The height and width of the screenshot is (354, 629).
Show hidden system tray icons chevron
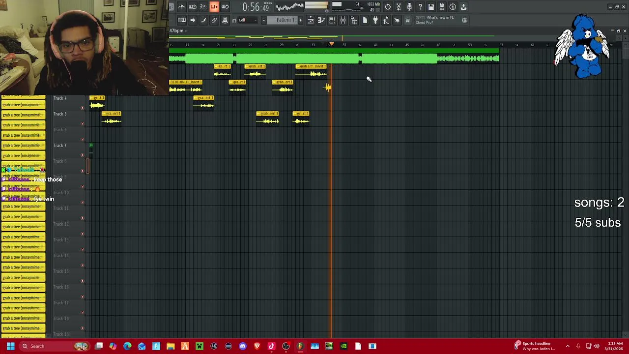(568, 346)
